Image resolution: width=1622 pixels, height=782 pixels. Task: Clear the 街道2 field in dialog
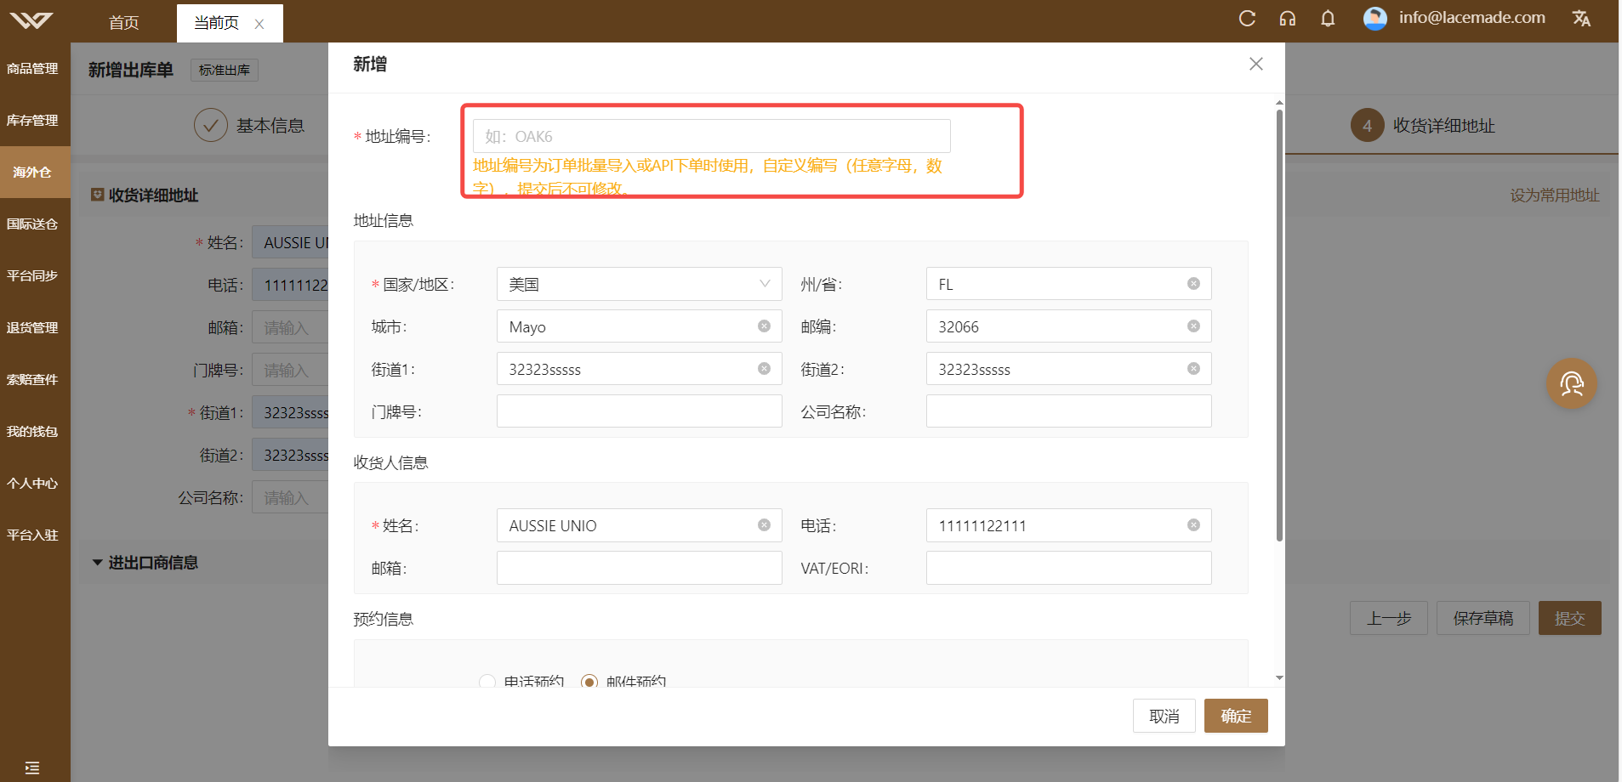(1193, 369)
